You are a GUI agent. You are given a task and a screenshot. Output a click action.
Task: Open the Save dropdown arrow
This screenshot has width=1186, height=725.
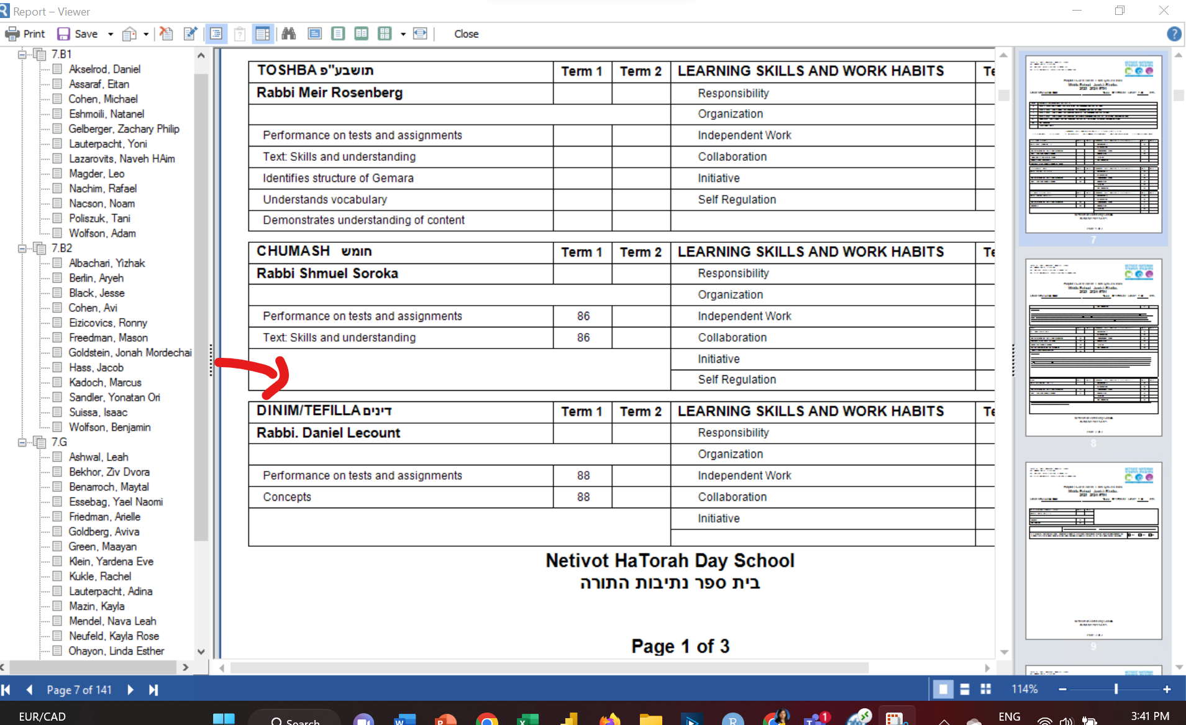pyautogui.click(x=111, y=34)
